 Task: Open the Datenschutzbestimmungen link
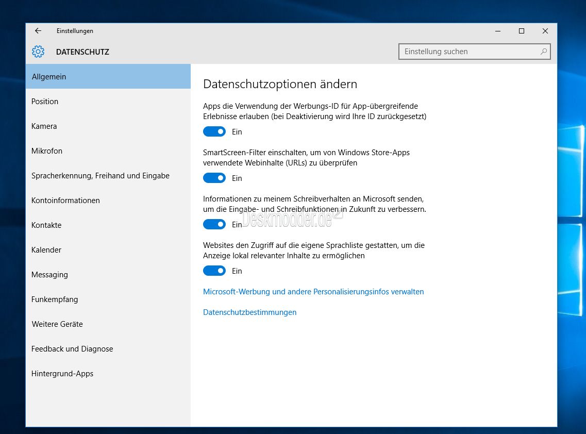click(x=249, y=312)
